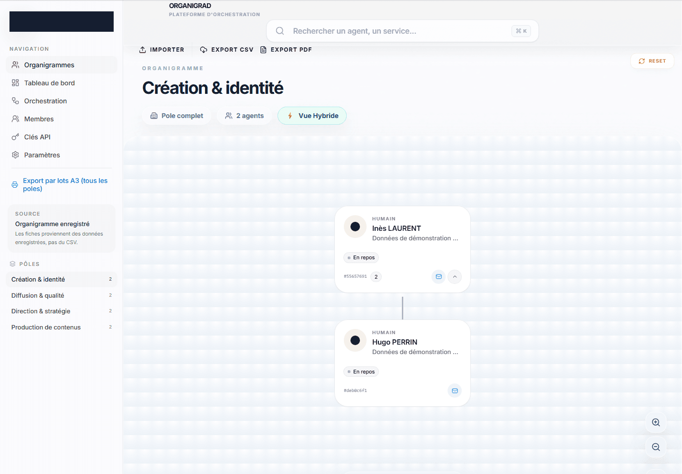The image size is (682, 474).
Task: Go to Orchestration section
Action: point(62,101)
